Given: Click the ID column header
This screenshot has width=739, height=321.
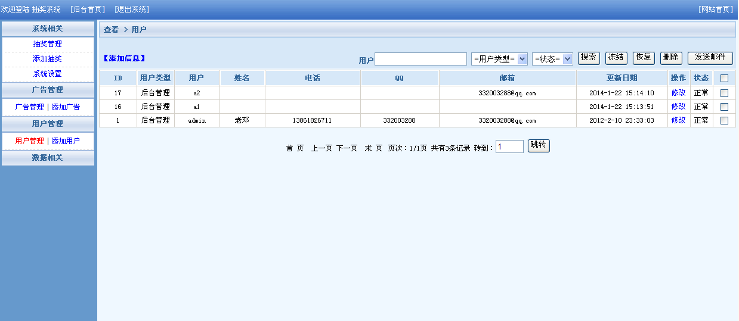Looking at the screenshot, I should click(118, 78).
